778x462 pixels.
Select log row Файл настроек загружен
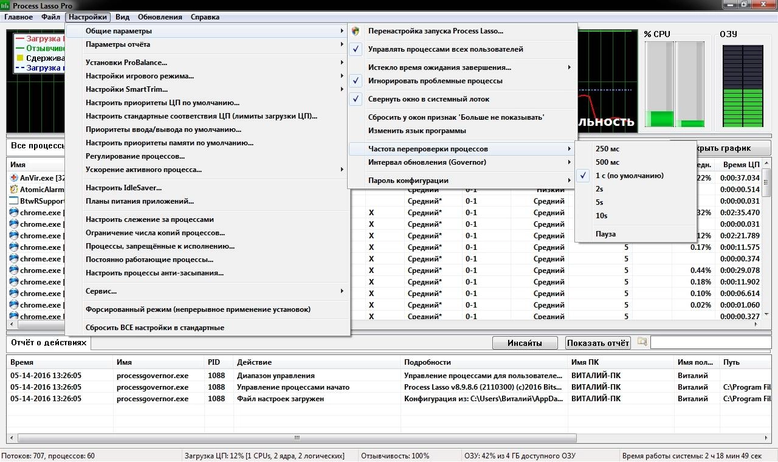click(389, 399)
